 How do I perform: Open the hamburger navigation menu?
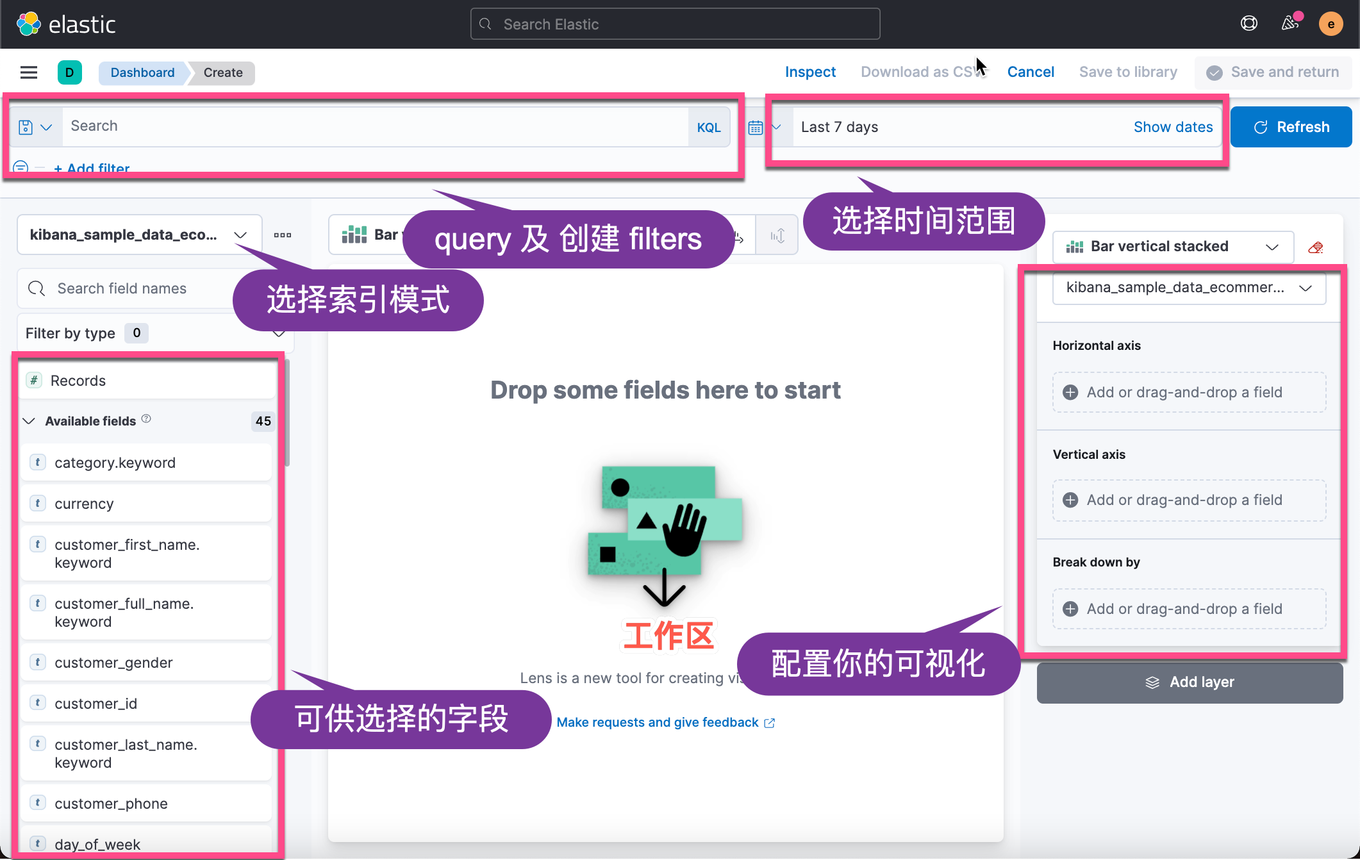point(29,72)
